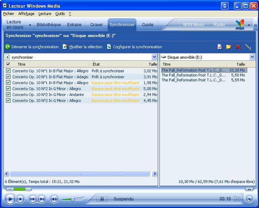Click Démarrer la synchronisation

pyautogui.click(x=32, y=47)
